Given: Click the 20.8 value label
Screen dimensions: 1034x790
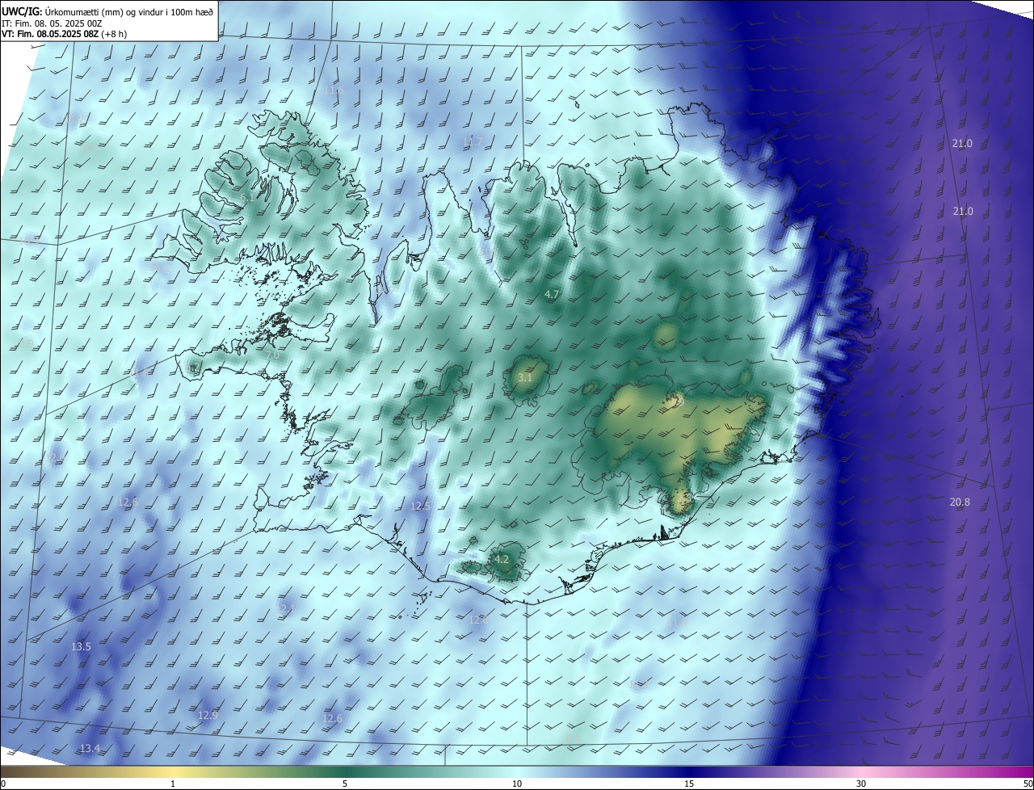Looking at the screenshot, I should 960,502.
